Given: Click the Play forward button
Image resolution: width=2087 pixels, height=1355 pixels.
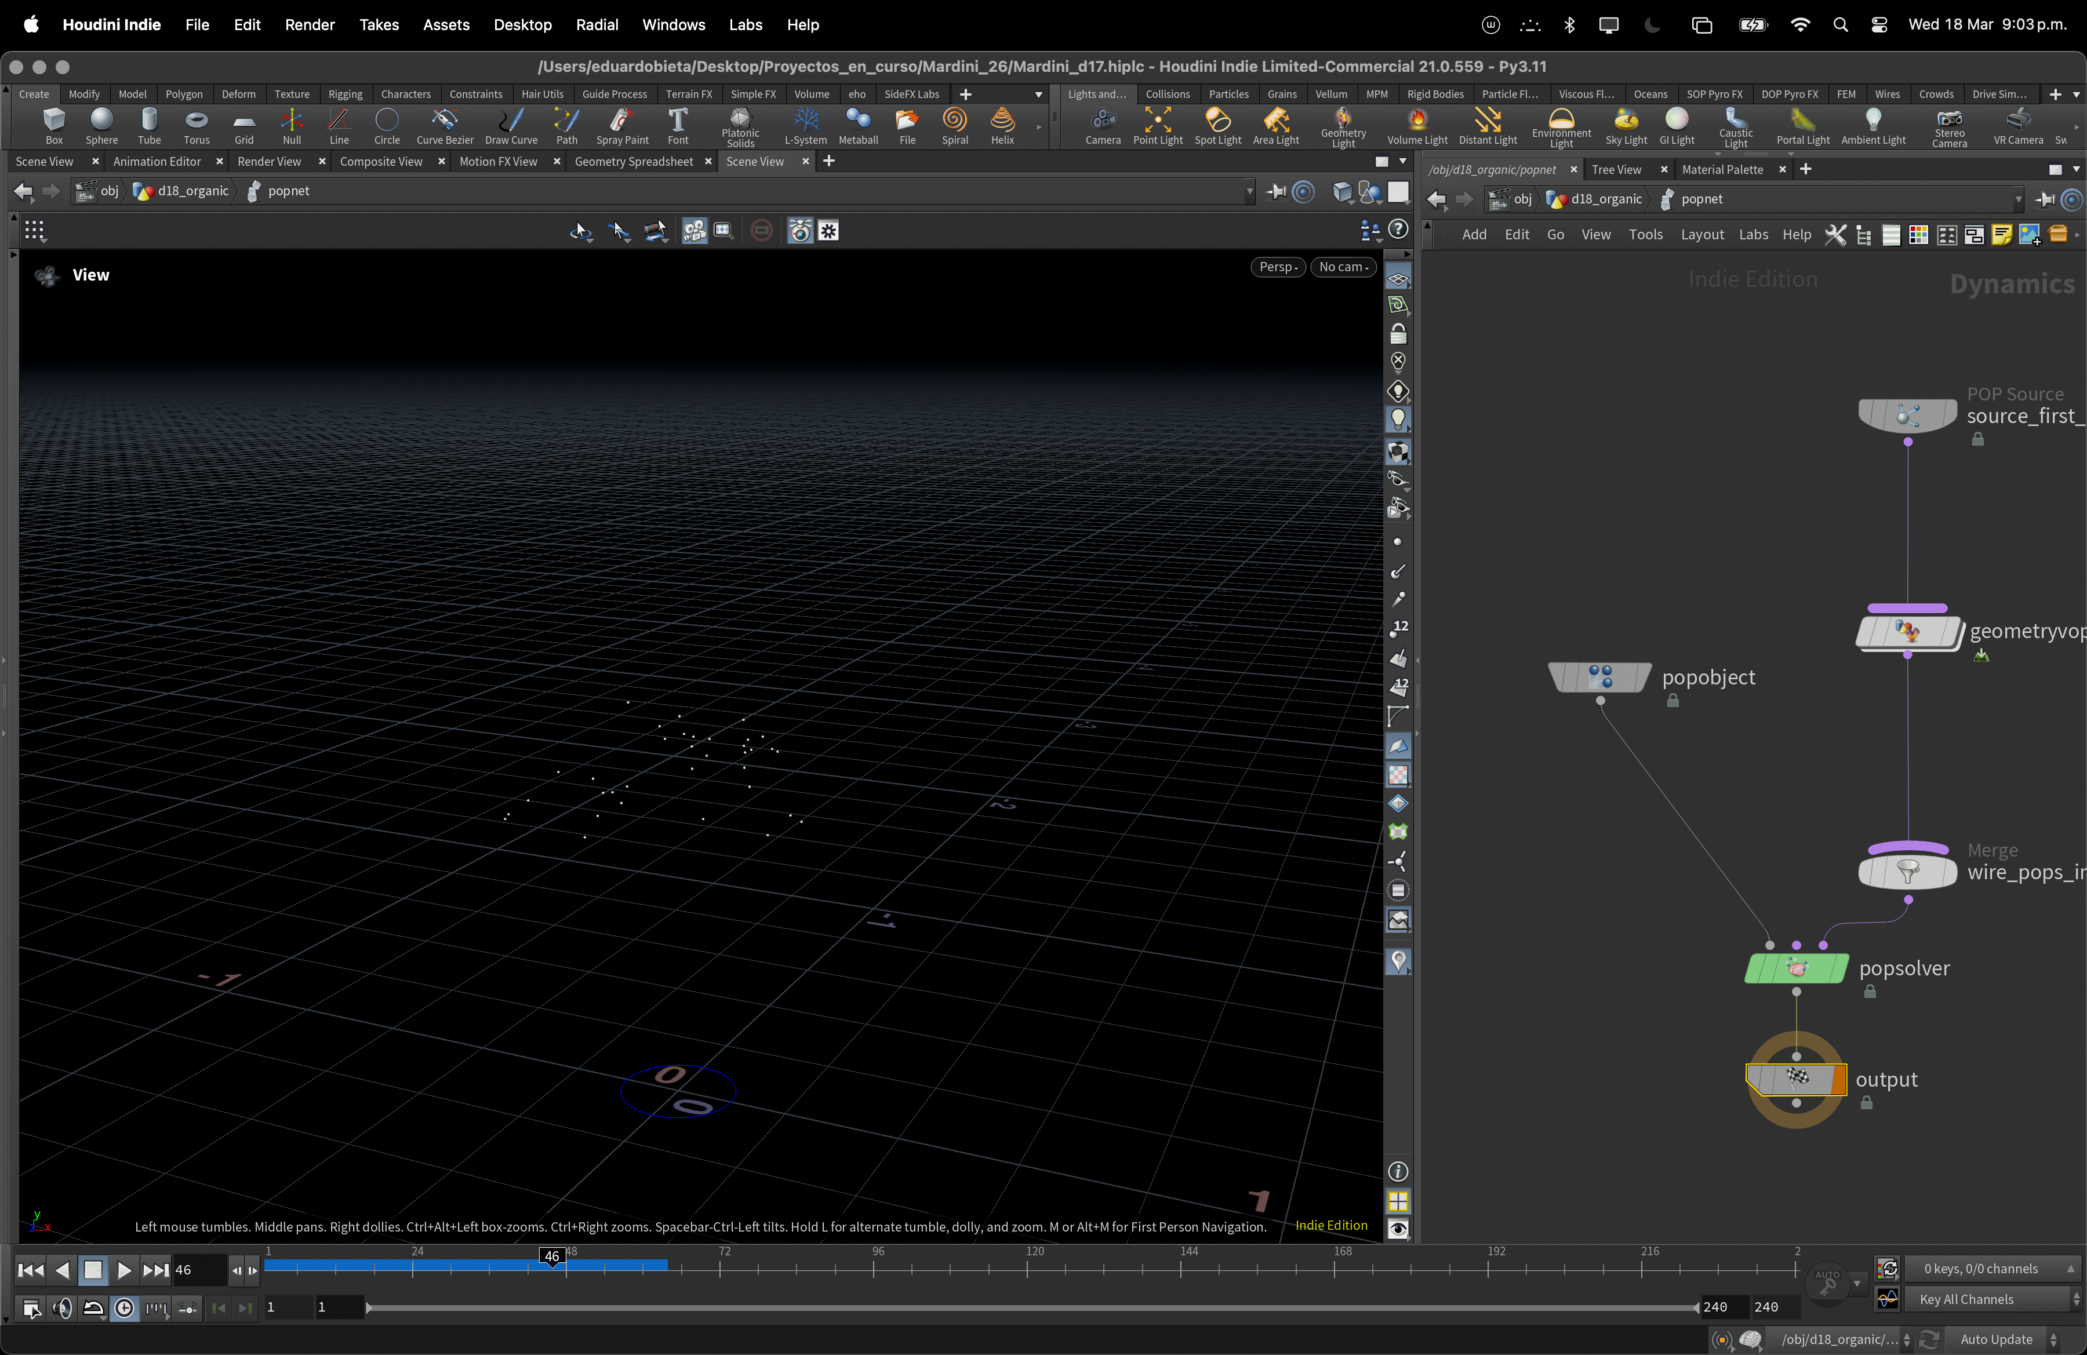Looking at the screenshot, I should (x=123, y=1269).
